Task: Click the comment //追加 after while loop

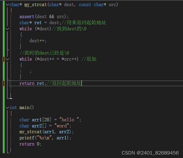Action: (89, 59)
